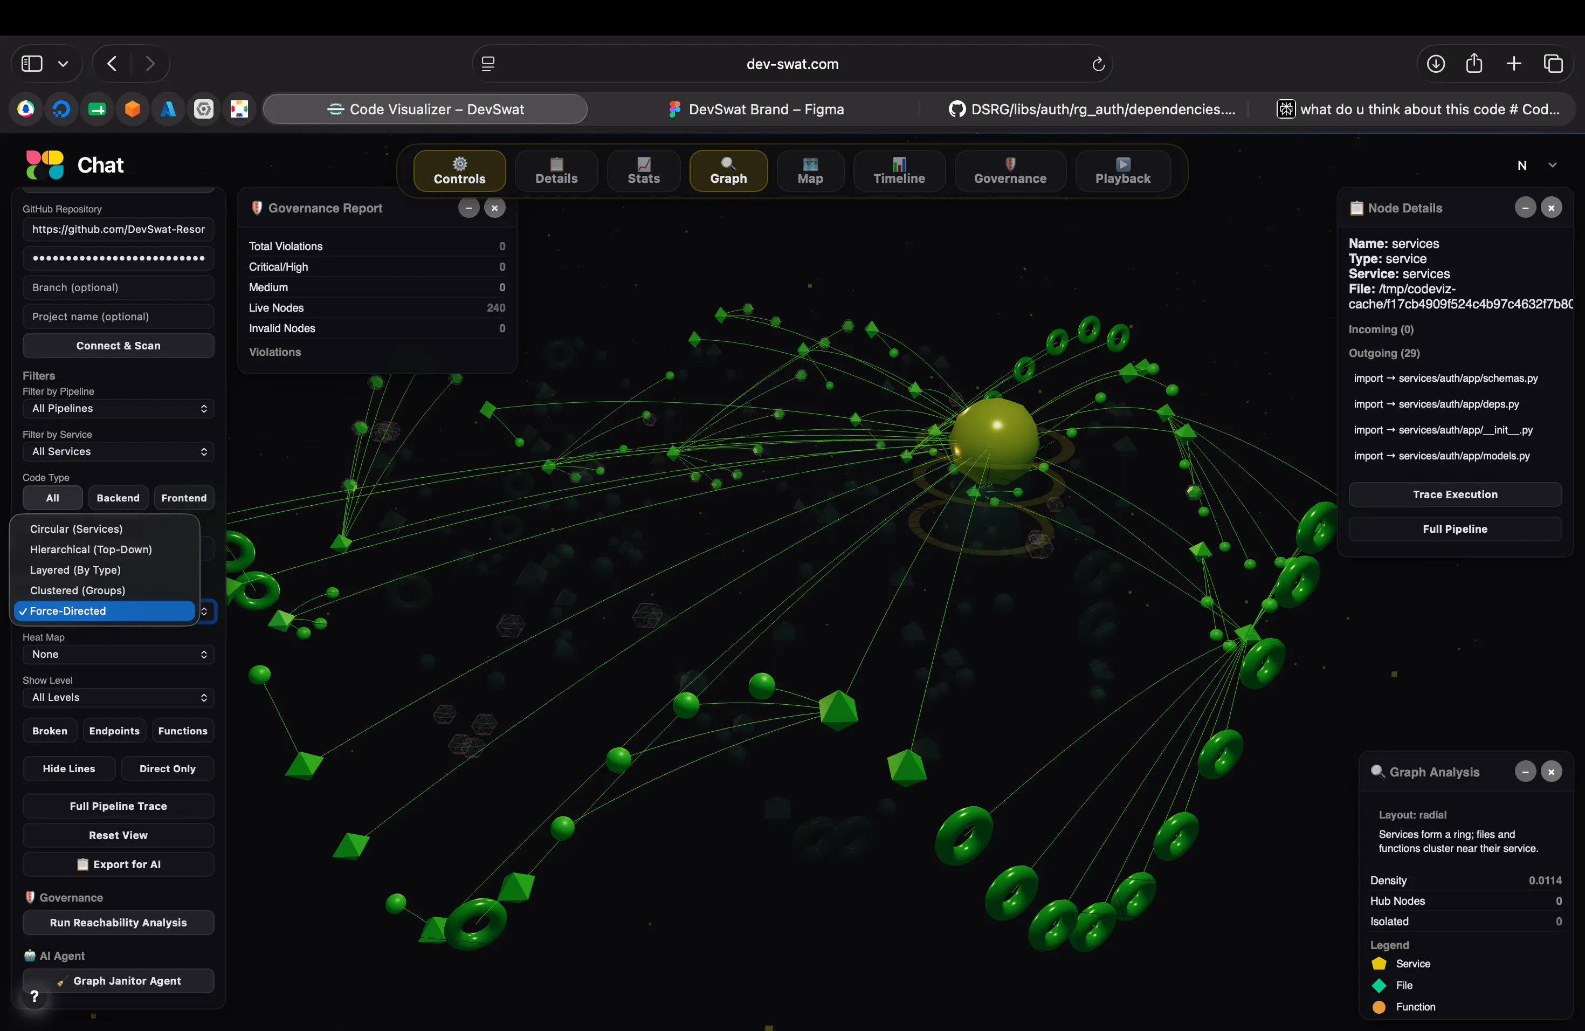Image resolution: width=1585 pixels, height=1031 pixels.
Task: Click the Branch (optional) input field
Action: click(x=119, y=288)
